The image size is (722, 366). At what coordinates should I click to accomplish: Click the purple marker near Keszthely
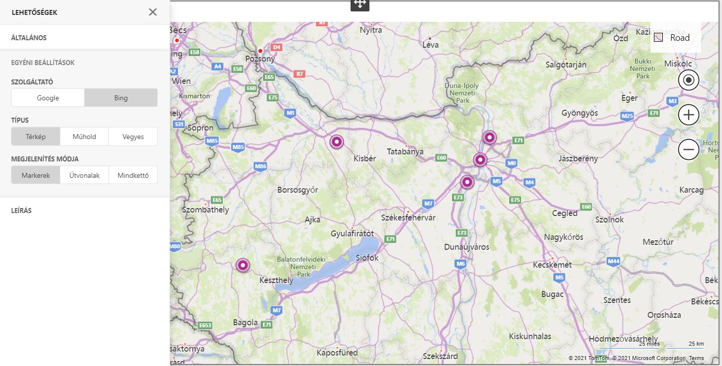243,266
